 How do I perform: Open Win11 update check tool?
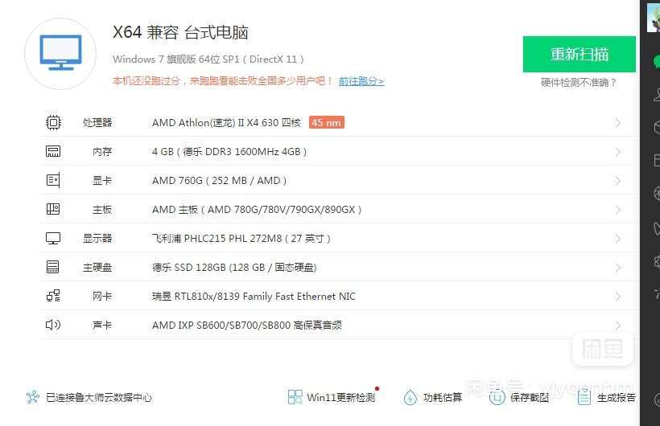click(x=332, y=397)
